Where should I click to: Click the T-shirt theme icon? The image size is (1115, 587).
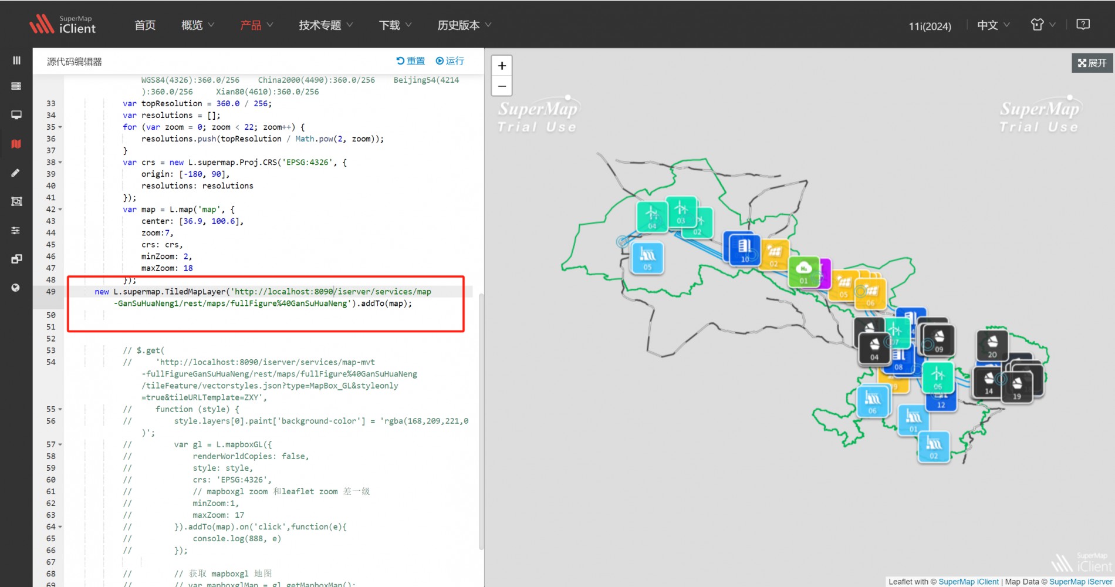[1038, 25]
